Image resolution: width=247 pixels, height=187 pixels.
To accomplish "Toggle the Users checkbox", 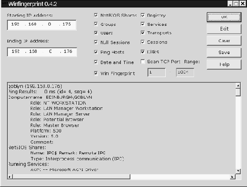I will tap(96, 33).
